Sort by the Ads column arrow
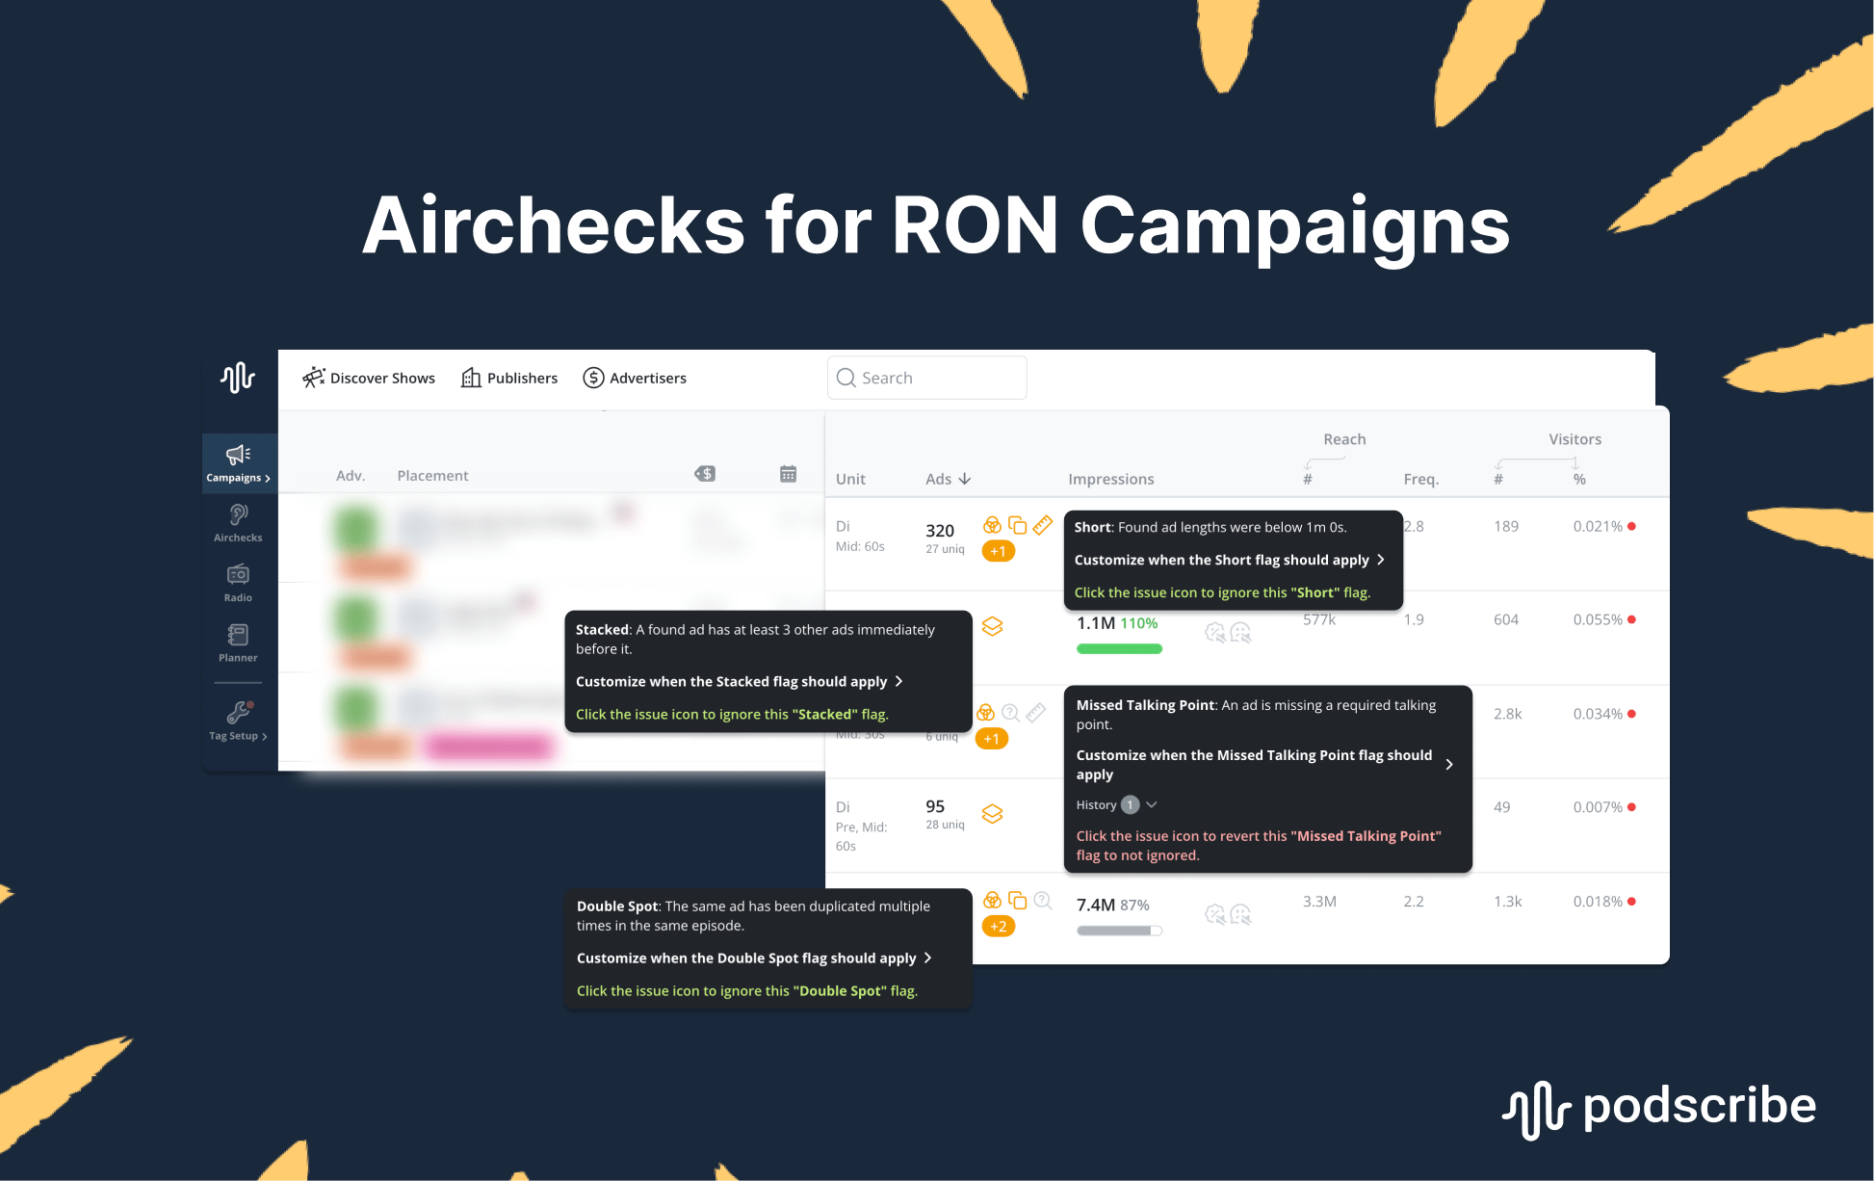 click(965, 479)
